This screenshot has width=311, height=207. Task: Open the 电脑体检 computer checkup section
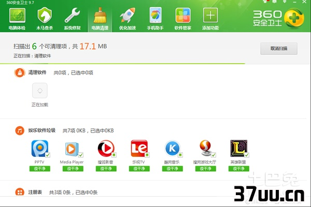pos(17,19)
